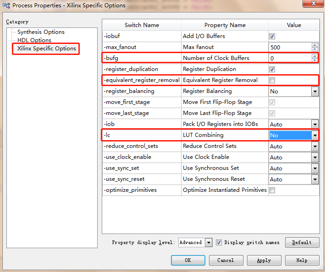325x272 pixels.
Task: Click the LUT Combining property name
Action: [203, 135]
